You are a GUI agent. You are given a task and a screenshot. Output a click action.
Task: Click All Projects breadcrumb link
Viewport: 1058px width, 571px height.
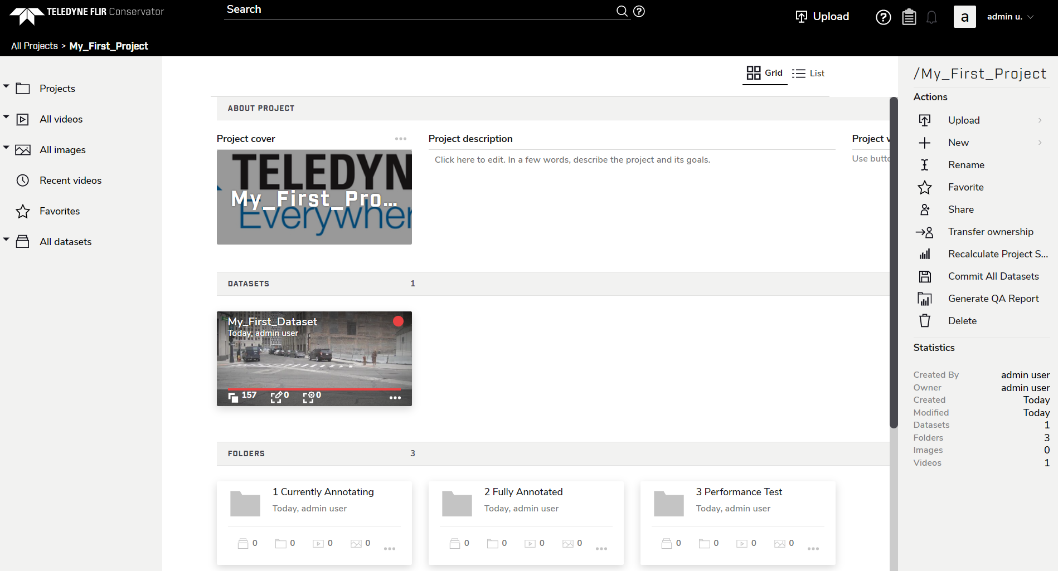click(35, 46)
